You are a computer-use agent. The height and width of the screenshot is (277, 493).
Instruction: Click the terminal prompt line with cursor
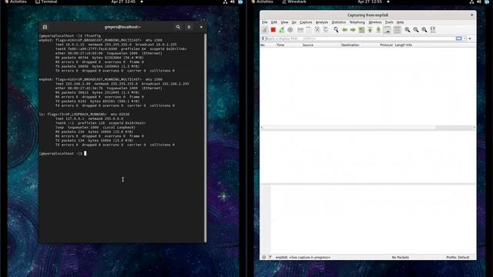62,154
